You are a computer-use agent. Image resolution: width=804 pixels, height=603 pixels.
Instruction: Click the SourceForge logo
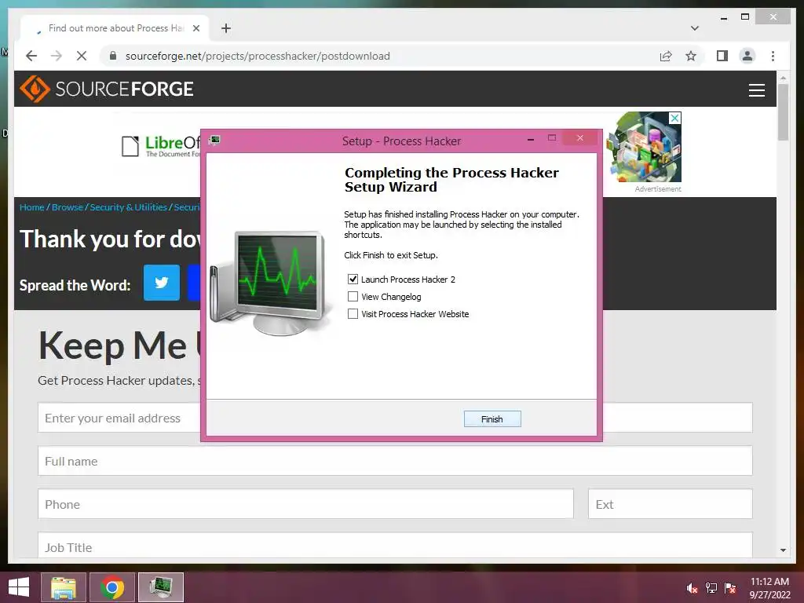[x=106, y=89]
